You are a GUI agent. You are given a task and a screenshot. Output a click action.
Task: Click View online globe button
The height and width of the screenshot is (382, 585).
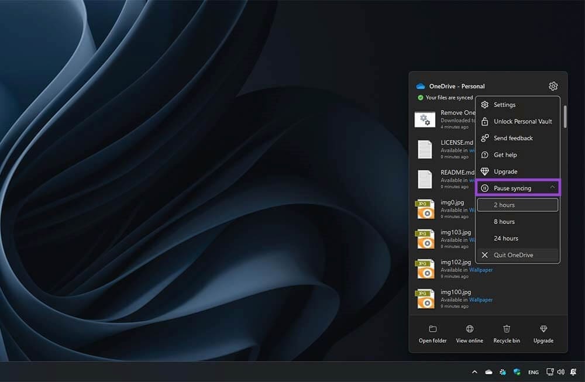[x=469, y=334]
